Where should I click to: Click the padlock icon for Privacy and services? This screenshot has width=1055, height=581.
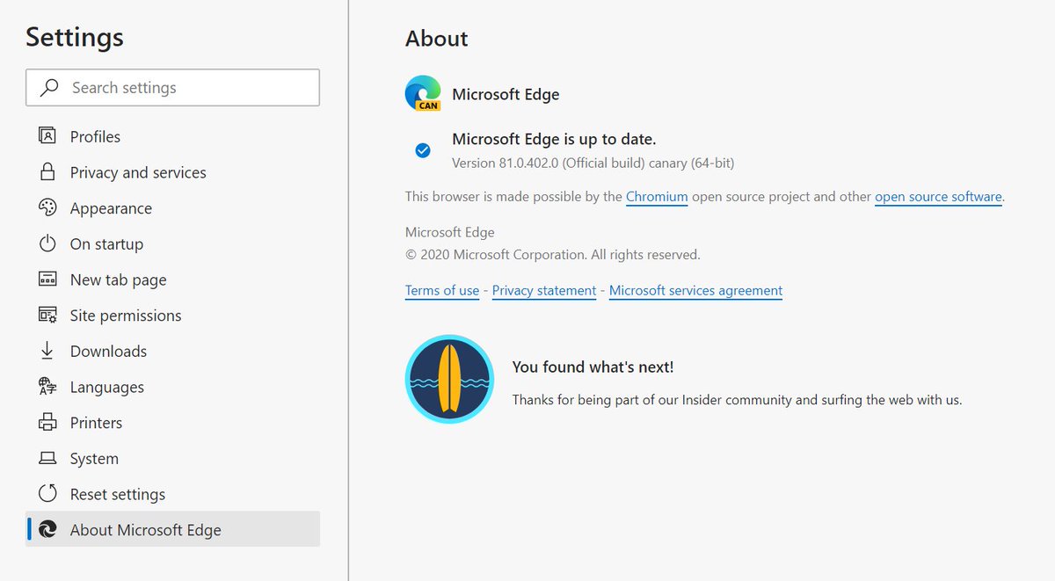(x=47, y=172)
